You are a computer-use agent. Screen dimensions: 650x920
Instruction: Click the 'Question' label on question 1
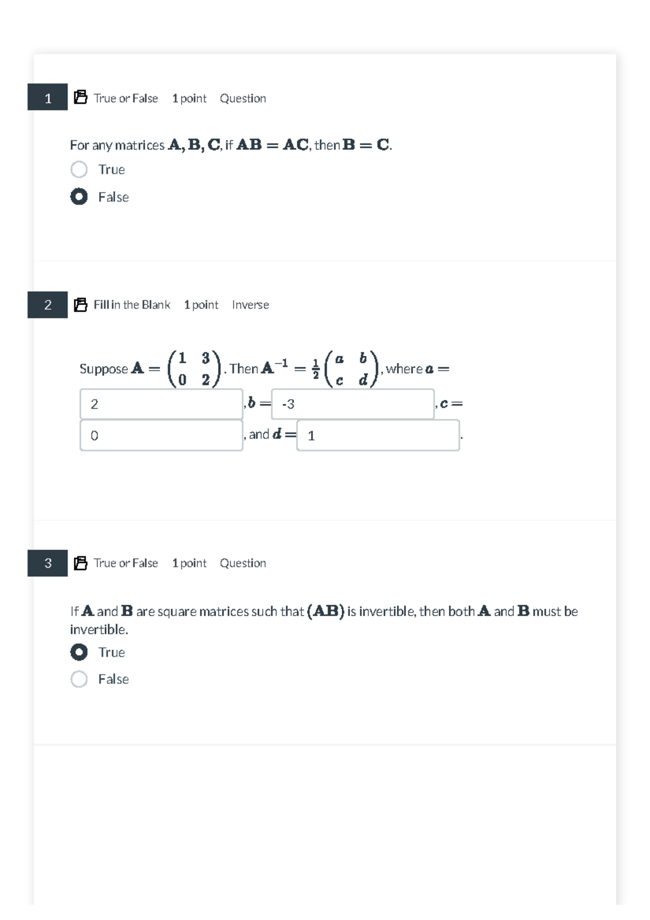click(x=242, y=98)
